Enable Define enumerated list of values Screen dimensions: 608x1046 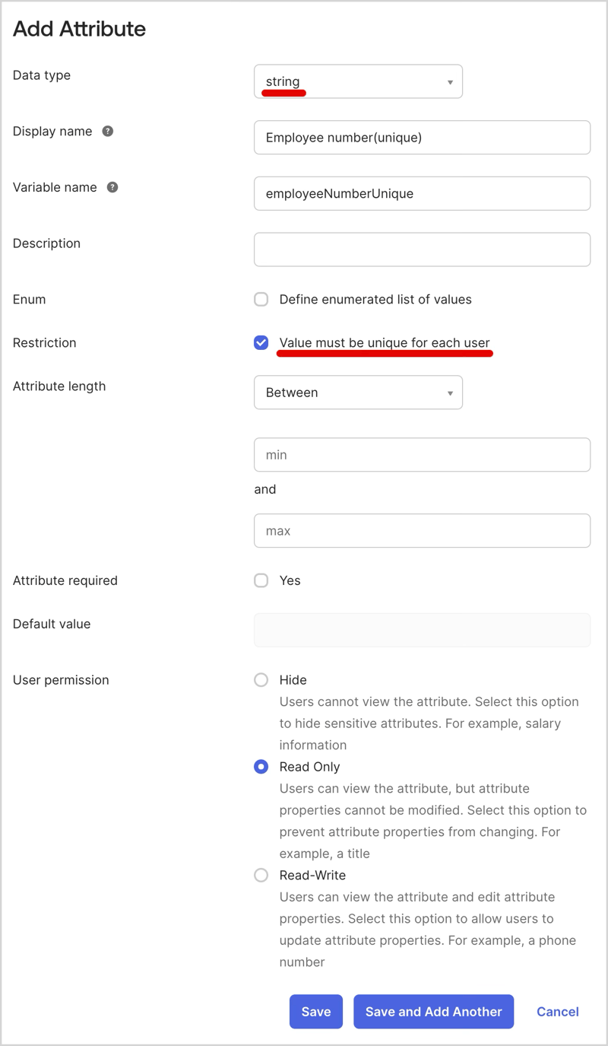(261, 299)
